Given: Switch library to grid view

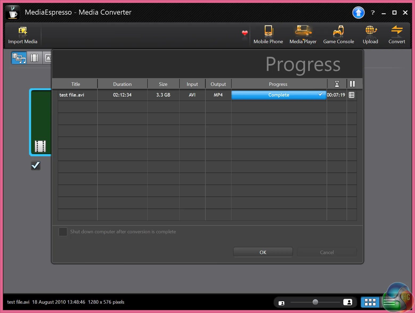Looking at the screenshot, I should (x=370, y=302).
